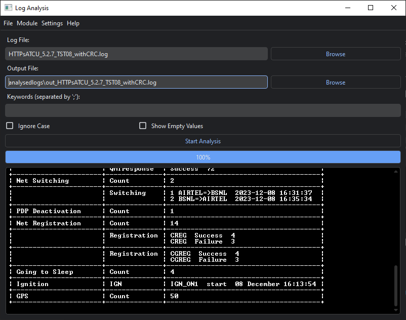This screenshot has height=320, width=406.
Task: Close the Log Analysis window
Action: pos(394,8)
